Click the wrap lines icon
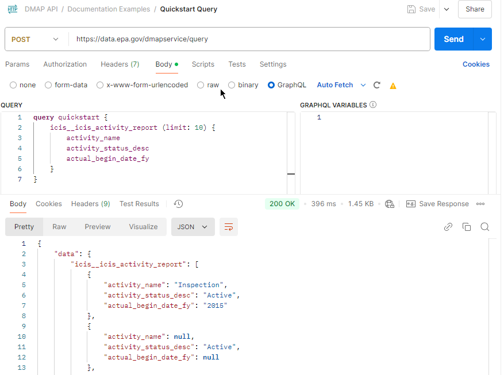This screenshot has width=504, height=375. (x=228, y=227)
